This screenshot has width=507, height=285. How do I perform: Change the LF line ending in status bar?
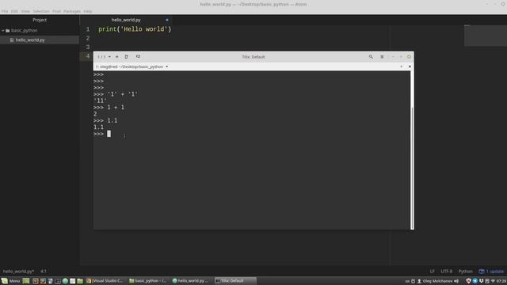coord(433,272)
